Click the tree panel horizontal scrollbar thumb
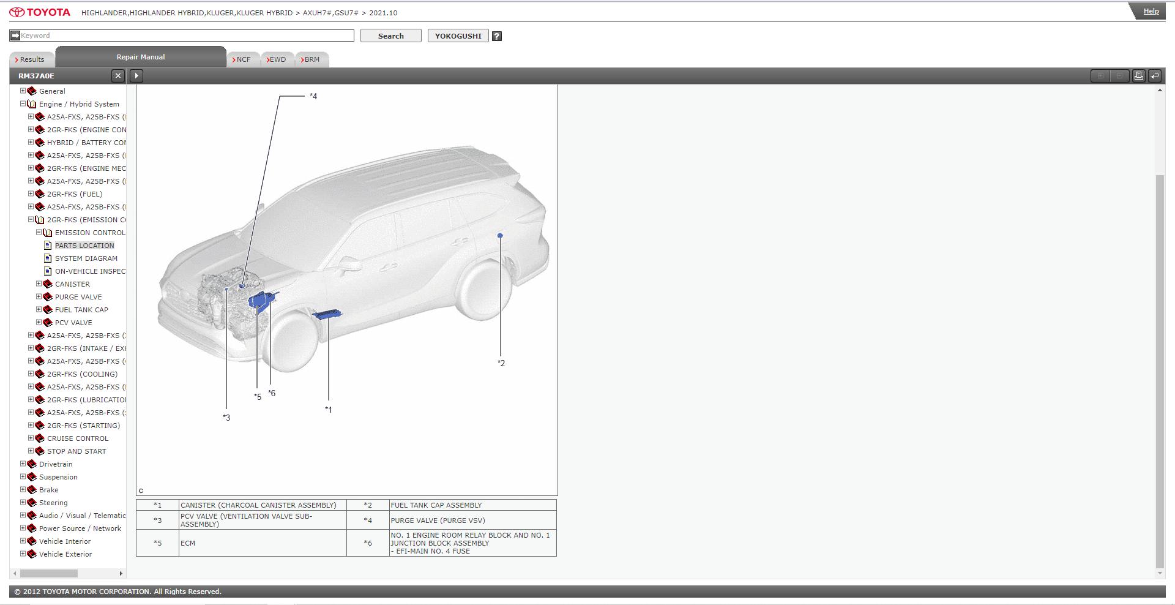The width and height of the screenshot is (1175, 605). click(49, 574)
